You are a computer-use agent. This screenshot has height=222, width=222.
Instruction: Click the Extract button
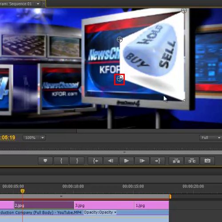click(x=192, y=161)
